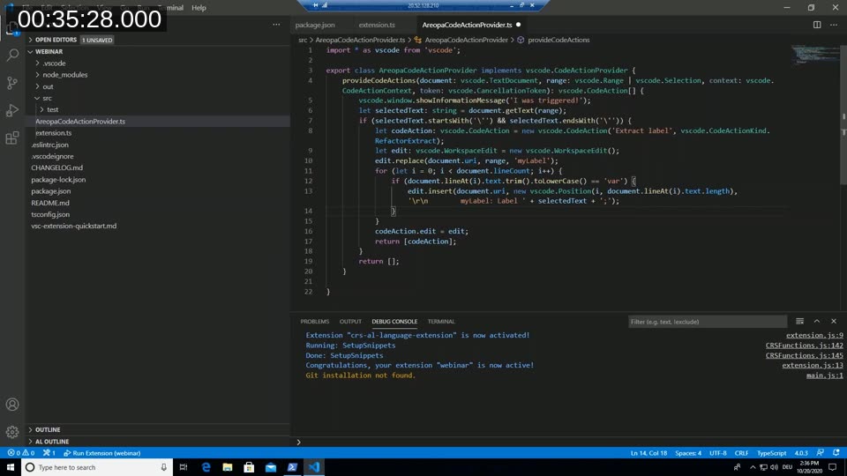847x476 pixels.
Task: Open the feedback icon in status bar
Action: 820,453
